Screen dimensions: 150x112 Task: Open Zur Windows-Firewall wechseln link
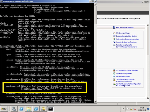tap(127, 70)
